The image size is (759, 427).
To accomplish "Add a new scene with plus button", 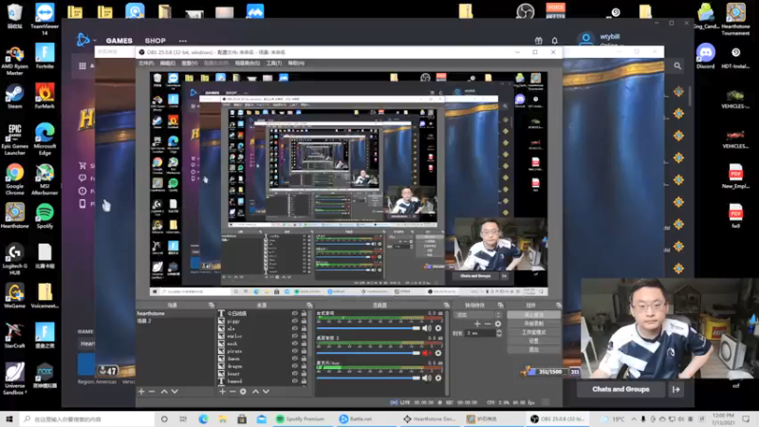I will tap(141, 391).
